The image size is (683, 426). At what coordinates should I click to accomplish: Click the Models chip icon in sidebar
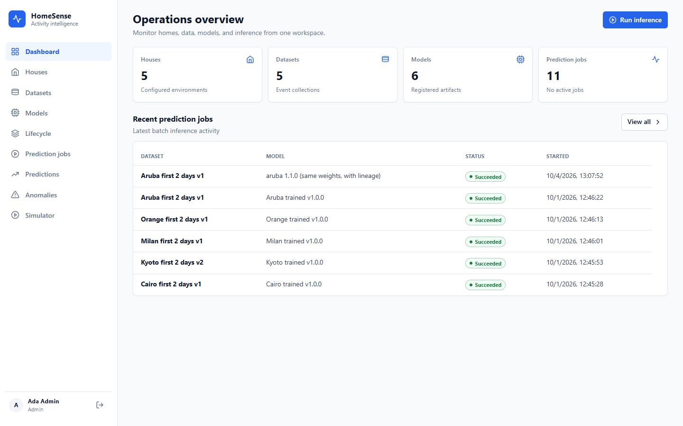point(15,113)
